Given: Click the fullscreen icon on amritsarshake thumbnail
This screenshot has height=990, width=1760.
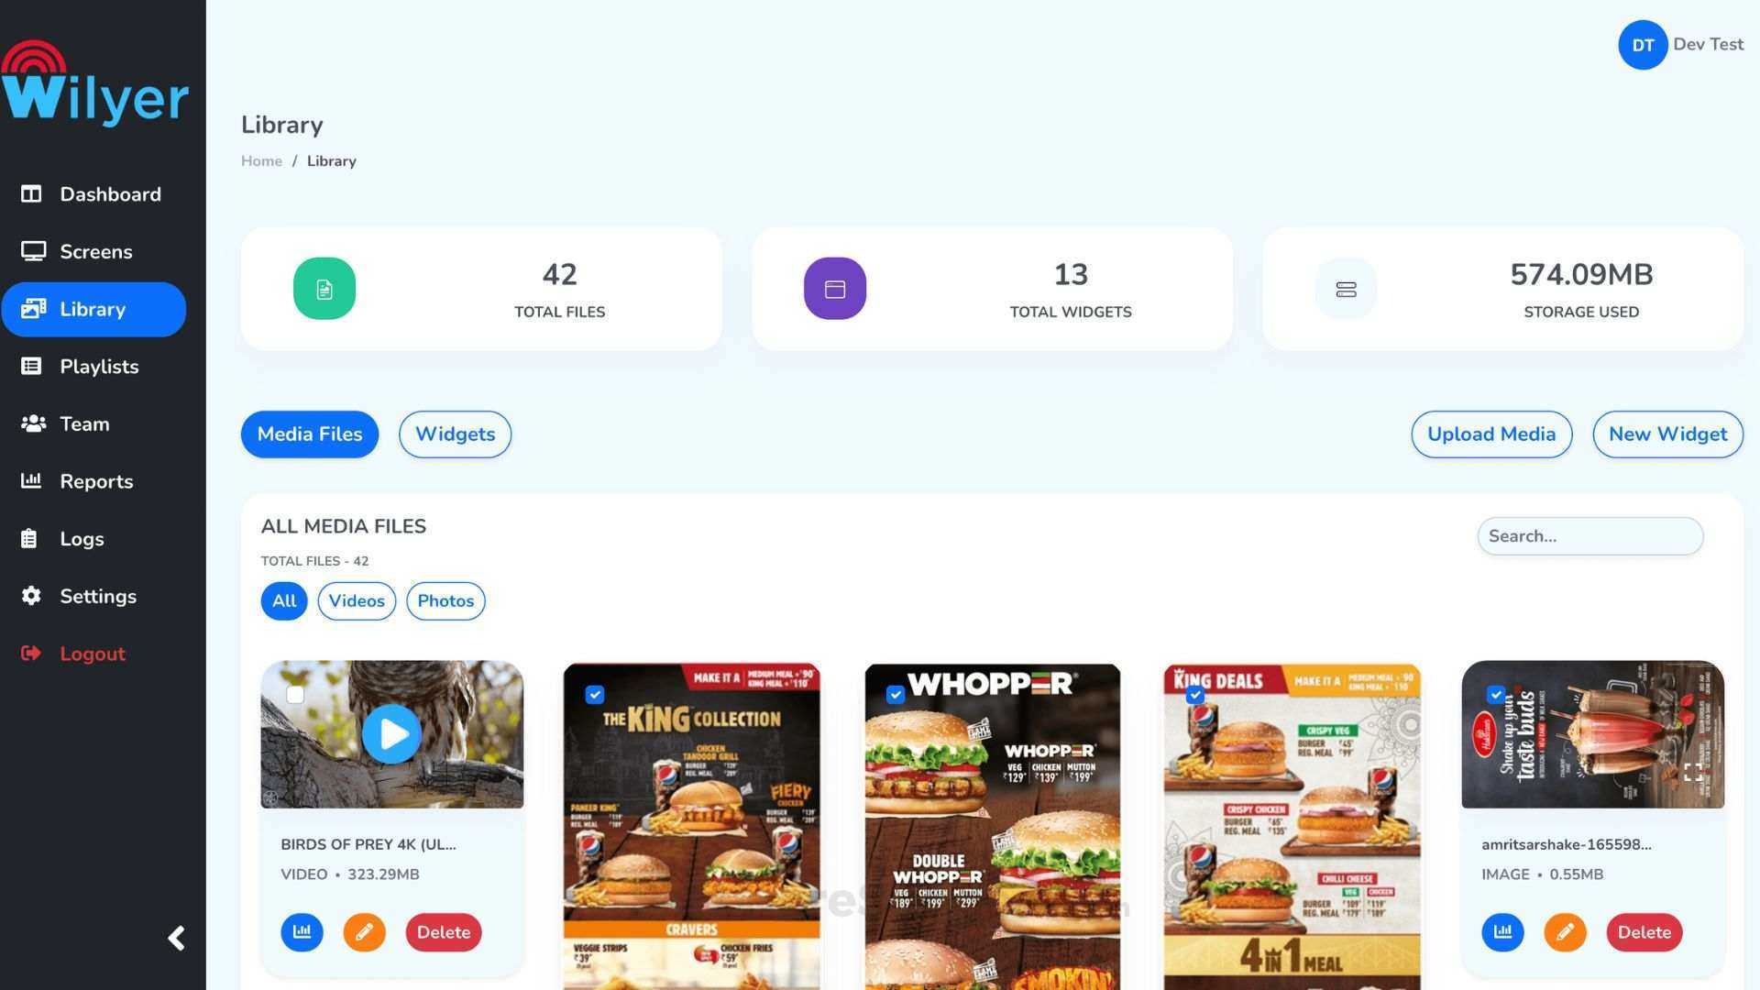Looking at the screenshot, I should [x=1693, y=772].
